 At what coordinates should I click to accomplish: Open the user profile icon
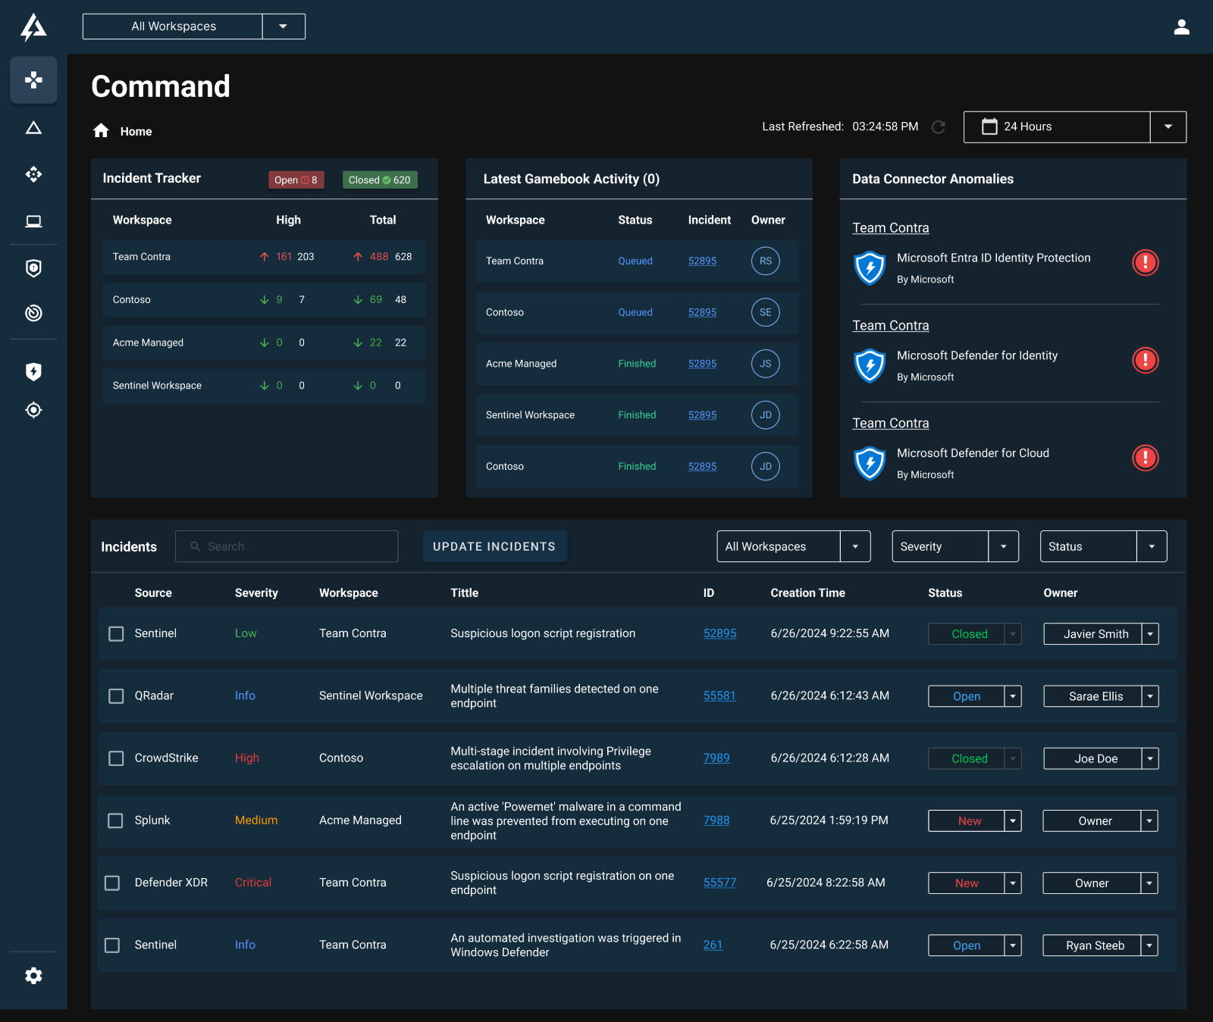pos(1181,27)
